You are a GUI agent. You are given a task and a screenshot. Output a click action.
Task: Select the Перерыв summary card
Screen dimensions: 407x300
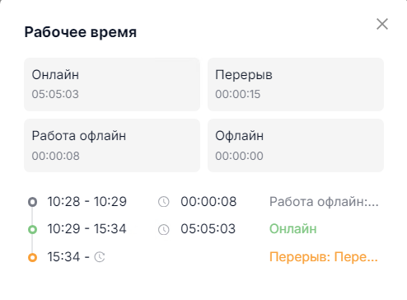(296, 84)
